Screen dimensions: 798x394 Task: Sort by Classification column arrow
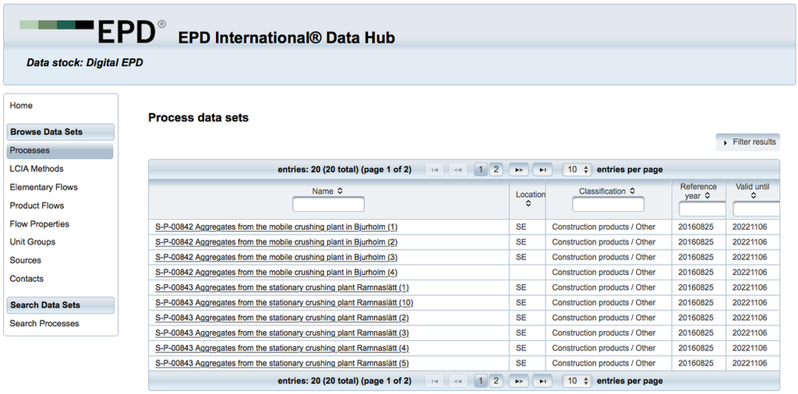point(632,192)
